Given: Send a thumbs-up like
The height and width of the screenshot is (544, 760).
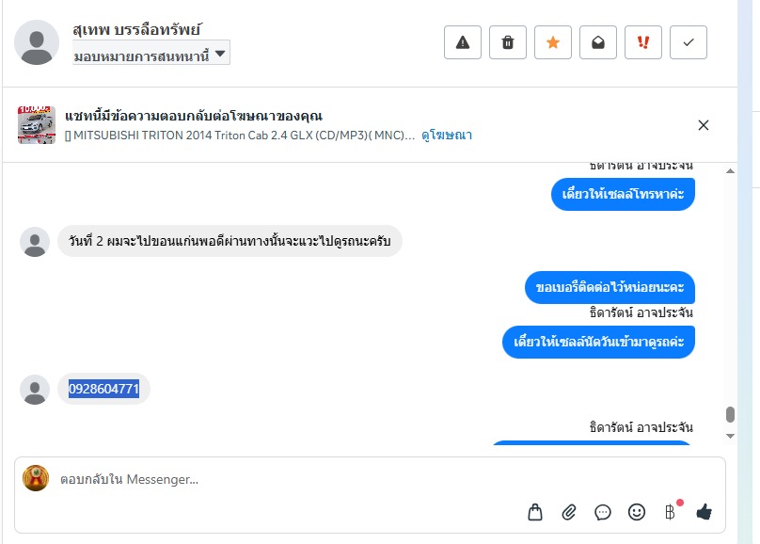Looking at the screenshot, I should click(x=705, y=512).
